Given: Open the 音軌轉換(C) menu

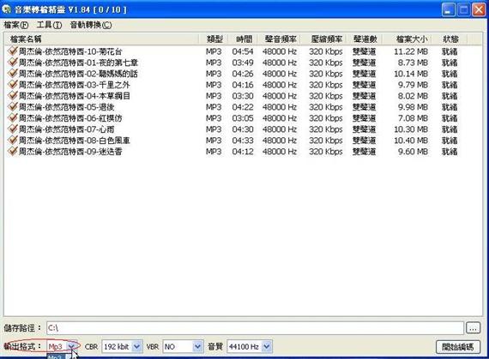Looking at the screenshot, I should (91, 25).
